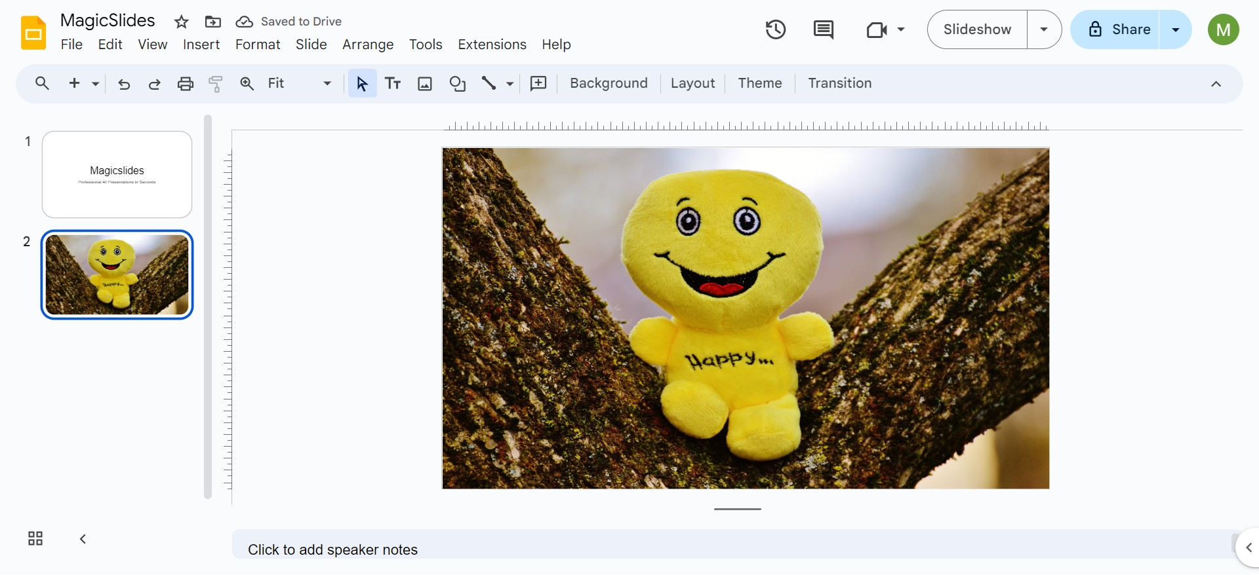This screenshot has height=575, width=1259.
Task: Expand the Fit zoom level dropdown
Action: (327, 84)
